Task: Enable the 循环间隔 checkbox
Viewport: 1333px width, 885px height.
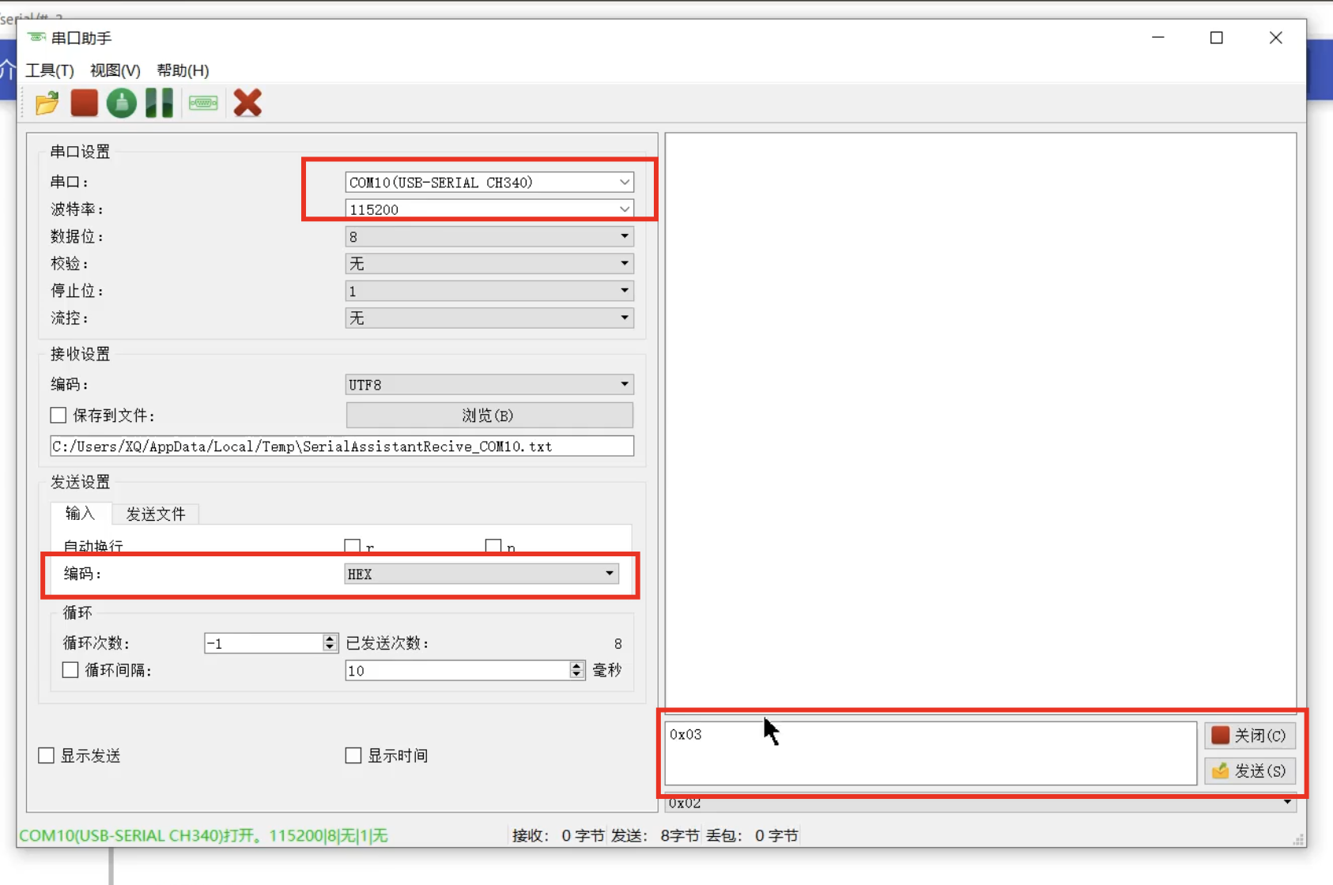Action: coord(70,670)
